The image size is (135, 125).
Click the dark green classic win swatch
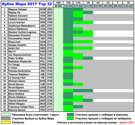click(70, 115)
